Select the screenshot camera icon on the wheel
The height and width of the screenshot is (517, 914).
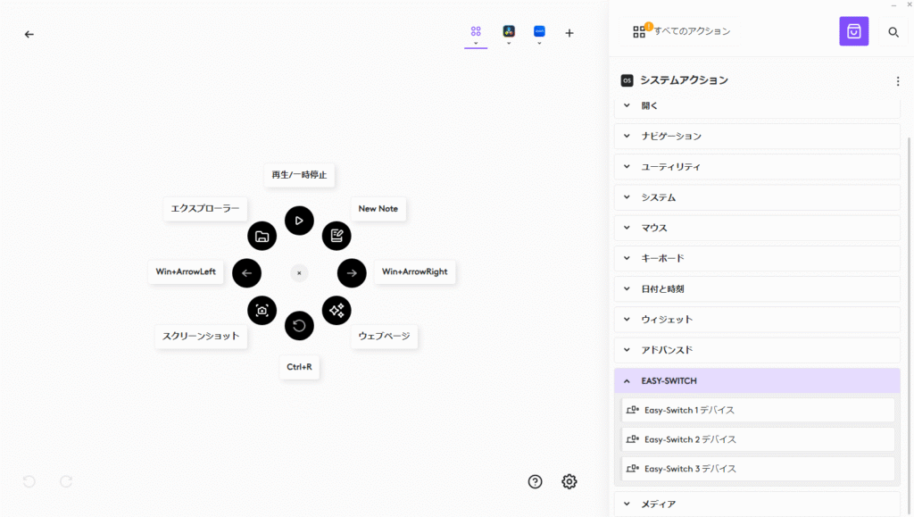point(262,310)
